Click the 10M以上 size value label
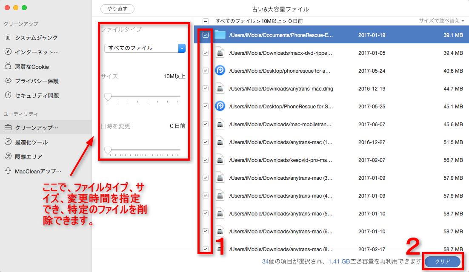The image size is (469, 272). pyautogui.click(x=174, y=76)
